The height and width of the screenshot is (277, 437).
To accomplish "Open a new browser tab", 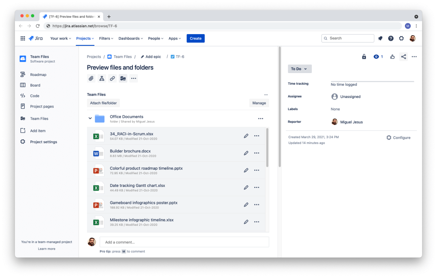I will point(109,16).
